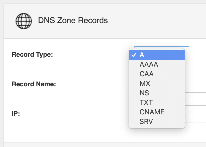Image resolution: width=206 pixels, height=147 pixels.
Task: Select CNAME in the dropdown
Action: (x=157, y=112)
